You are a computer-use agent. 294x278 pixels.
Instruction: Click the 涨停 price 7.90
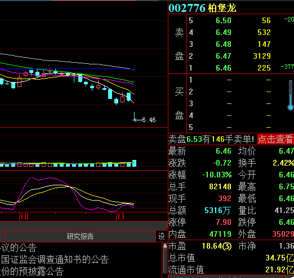[x=224, y=222]
